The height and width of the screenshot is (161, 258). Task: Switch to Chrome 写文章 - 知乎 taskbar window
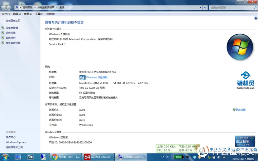click(x=66, y=157)
